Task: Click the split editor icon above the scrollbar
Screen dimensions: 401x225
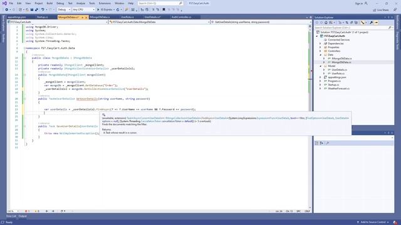Action: [x=310, y=26]
